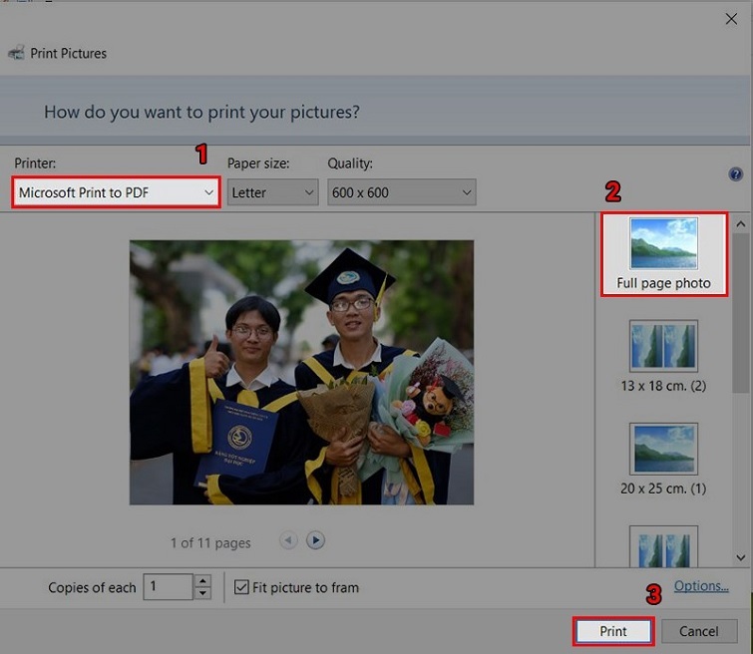This screenshot has width=753, height=654.
Task: Decrease copies with the down arrow
Action: click(x=202, y=593)
